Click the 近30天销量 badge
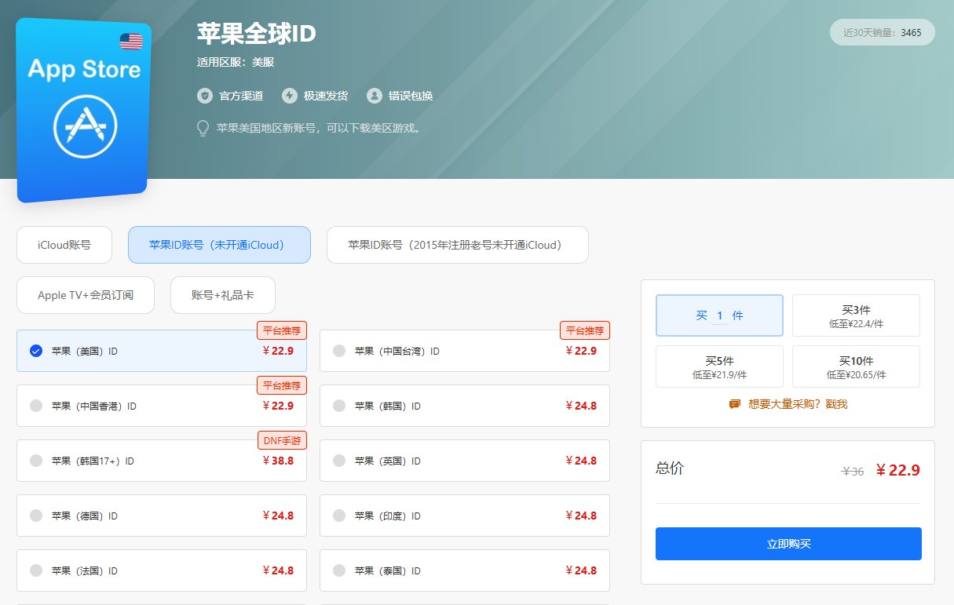 [883, 32]
